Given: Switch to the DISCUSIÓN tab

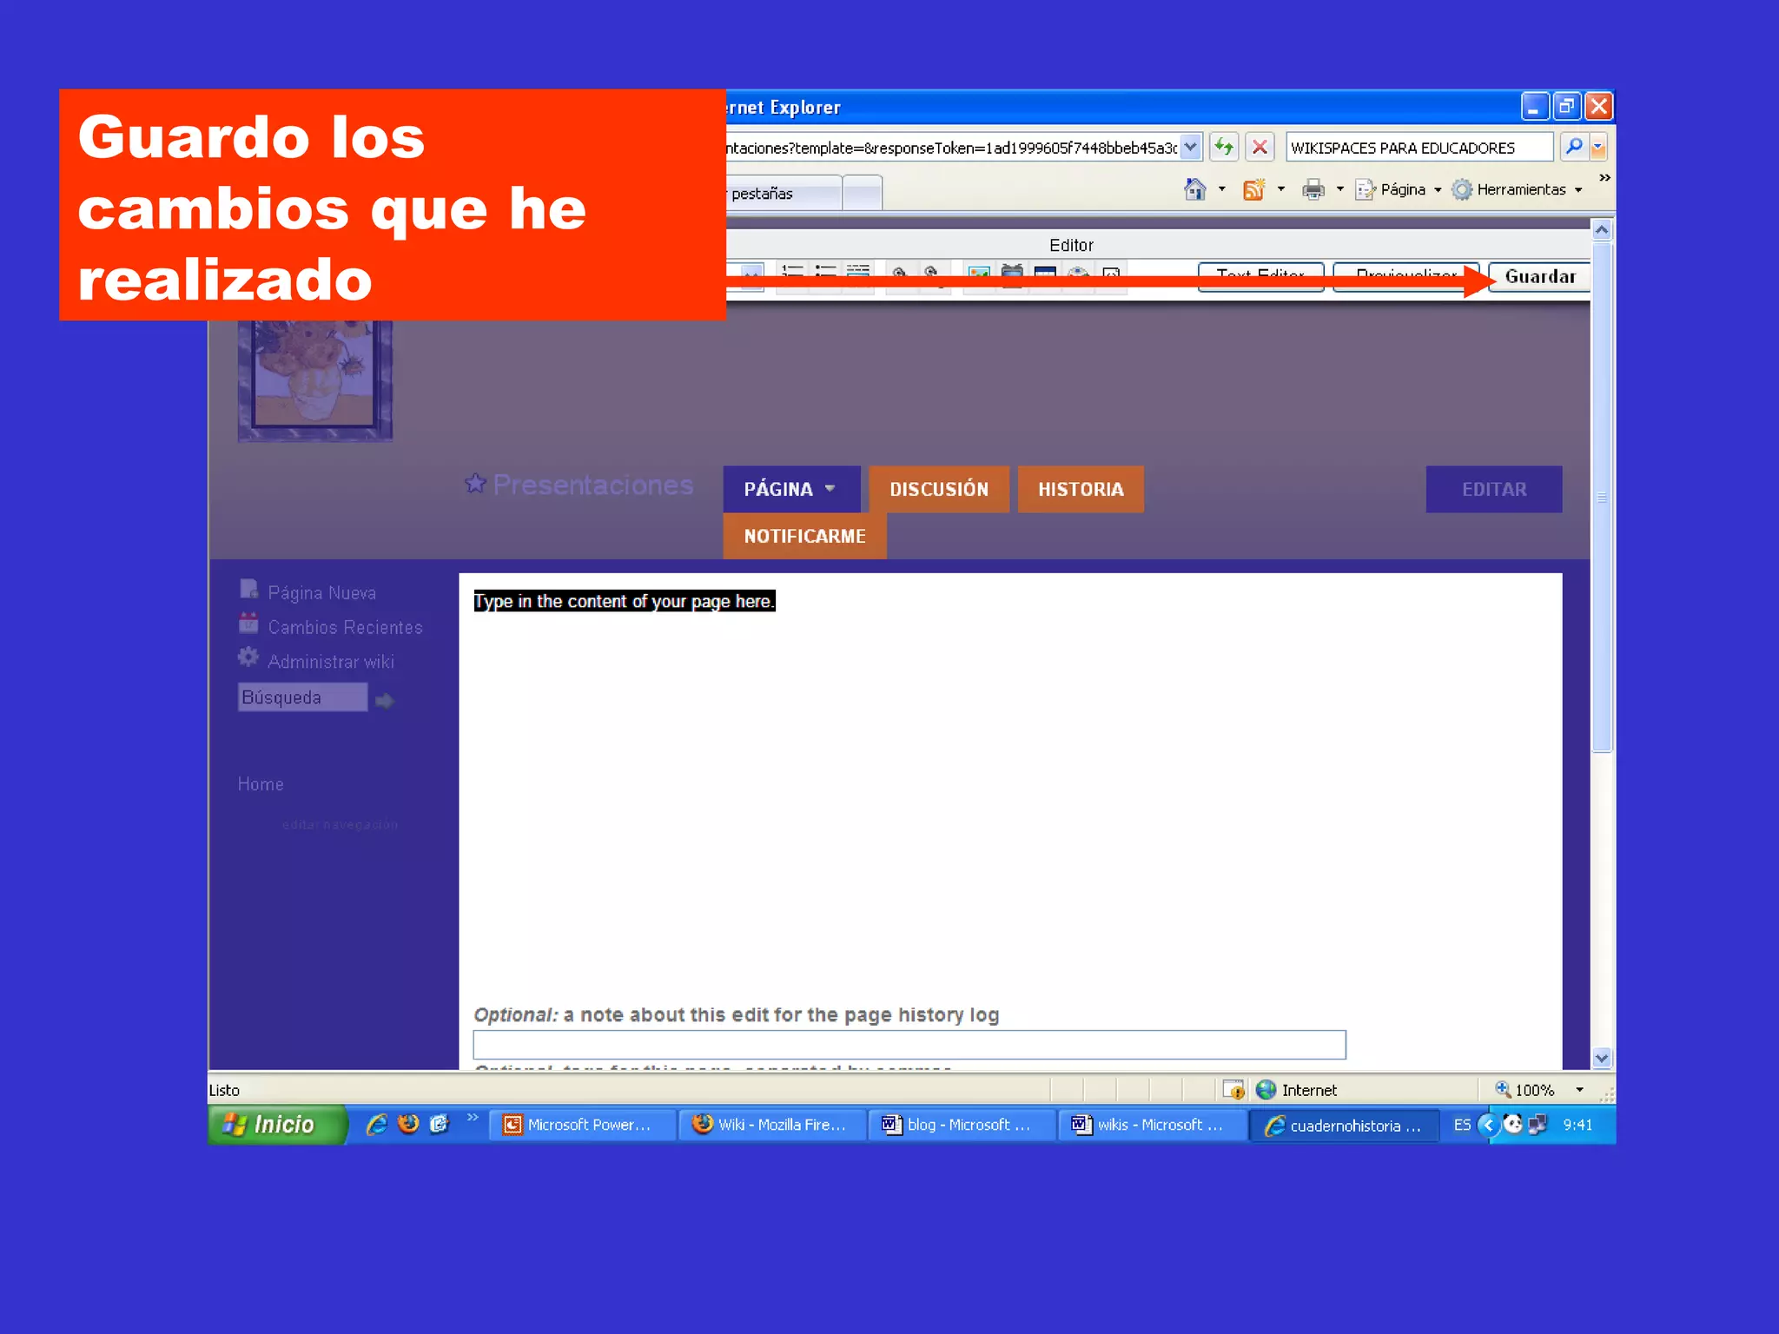Looking at the screenshot, I should [939, 489].
